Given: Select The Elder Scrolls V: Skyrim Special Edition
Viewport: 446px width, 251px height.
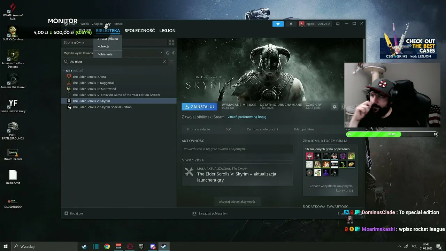Looking at the screenshot, I should tap(119, 107).
